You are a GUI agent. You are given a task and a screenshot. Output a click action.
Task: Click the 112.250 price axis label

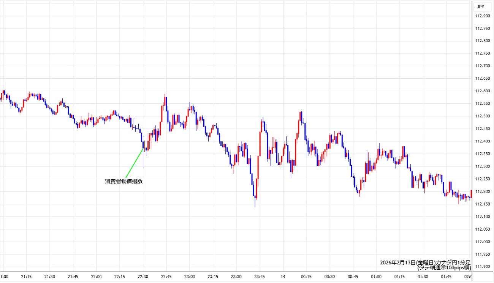click(x=482, y=179)
